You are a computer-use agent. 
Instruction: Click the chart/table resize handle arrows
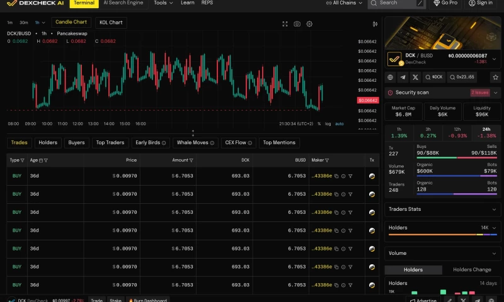pyautogui.click(x=193, y=133)
